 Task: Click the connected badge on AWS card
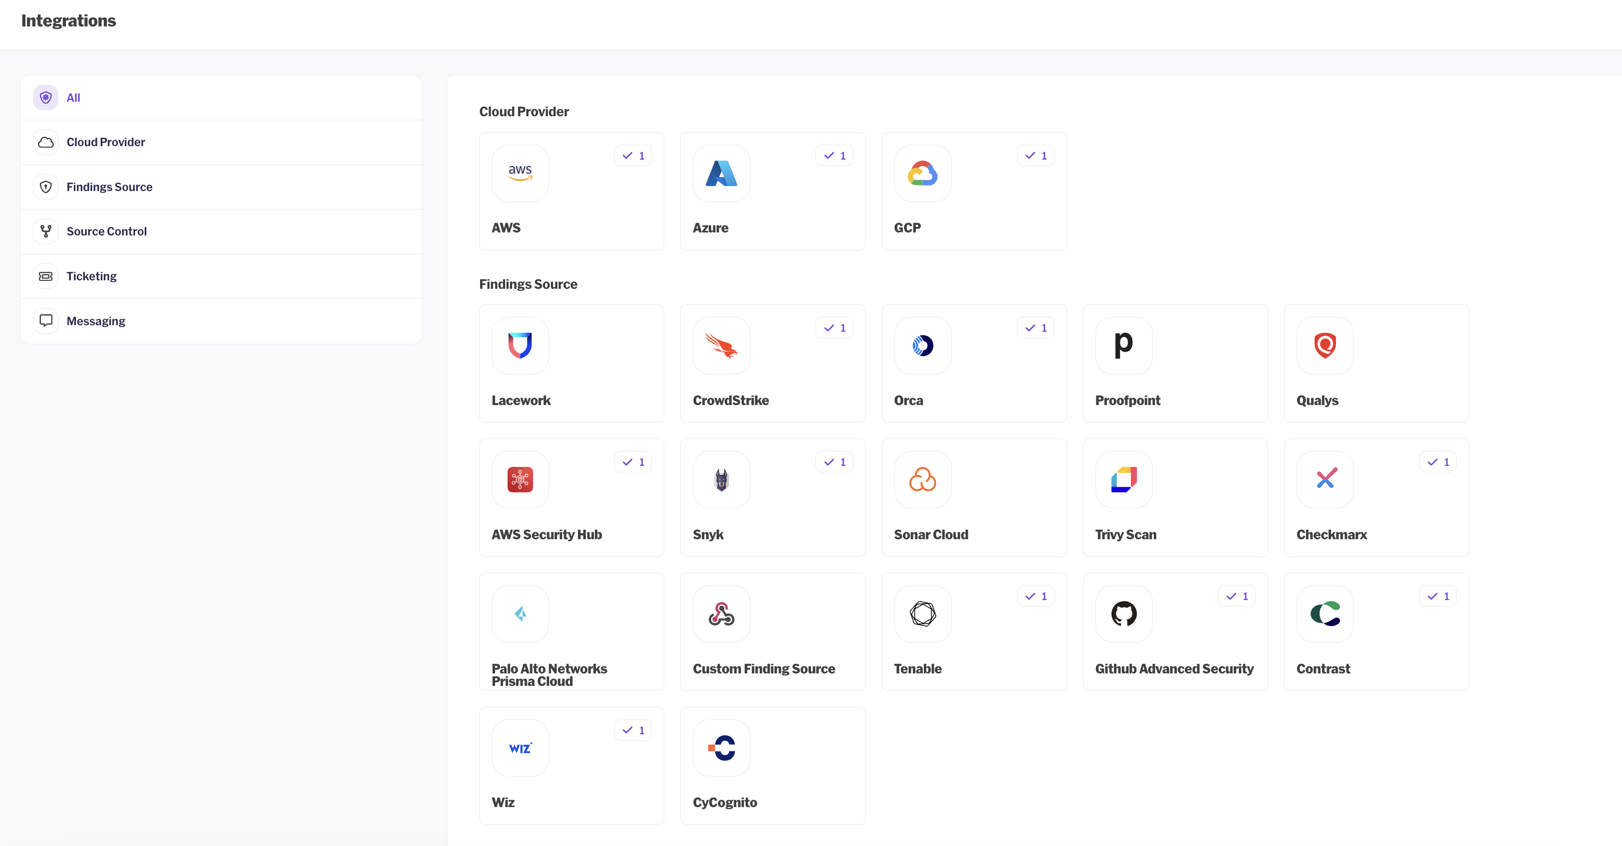point(633,156)
